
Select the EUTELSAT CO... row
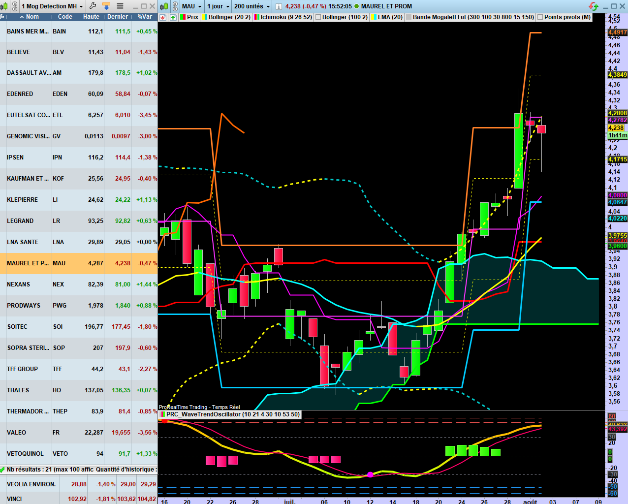(x=79, y=115)
